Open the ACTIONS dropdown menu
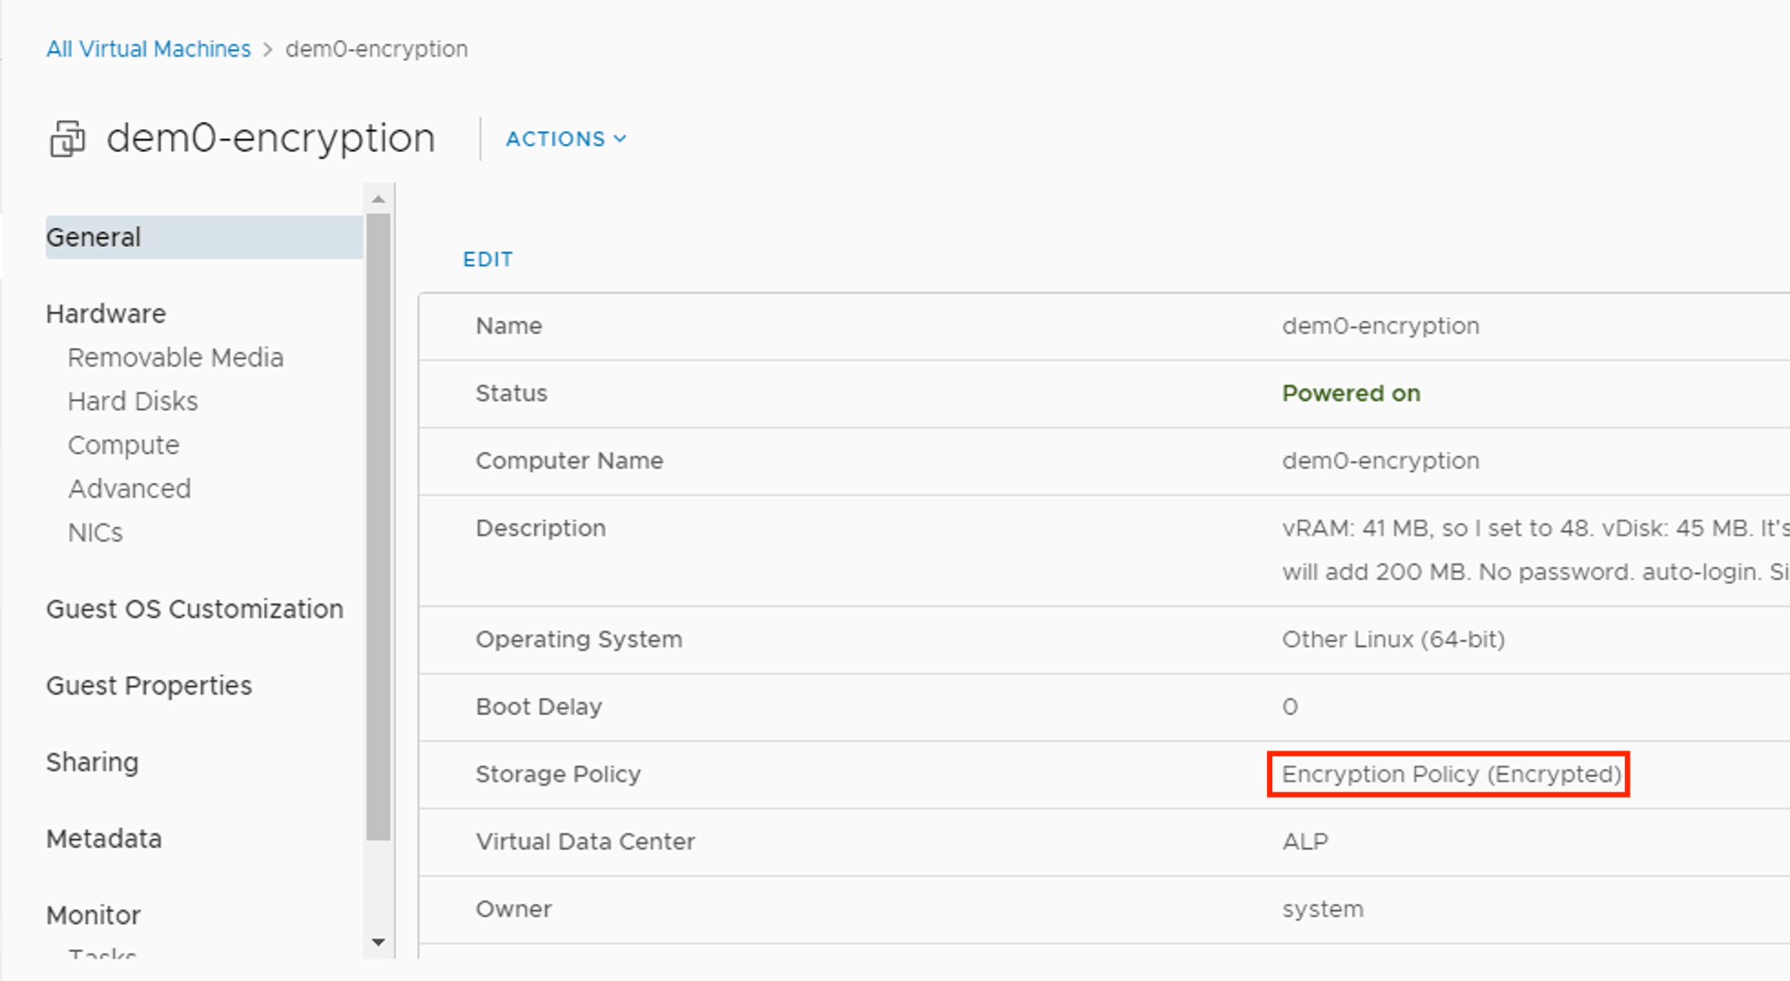The image size is (1790, 981). (565, 139)
